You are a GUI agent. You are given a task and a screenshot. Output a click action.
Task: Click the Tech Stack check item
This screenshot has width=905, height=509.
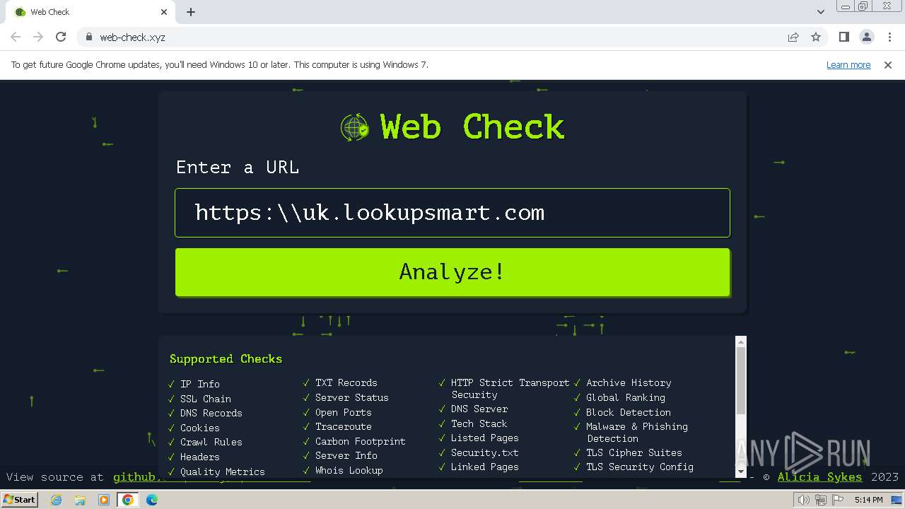click(479, 423)
